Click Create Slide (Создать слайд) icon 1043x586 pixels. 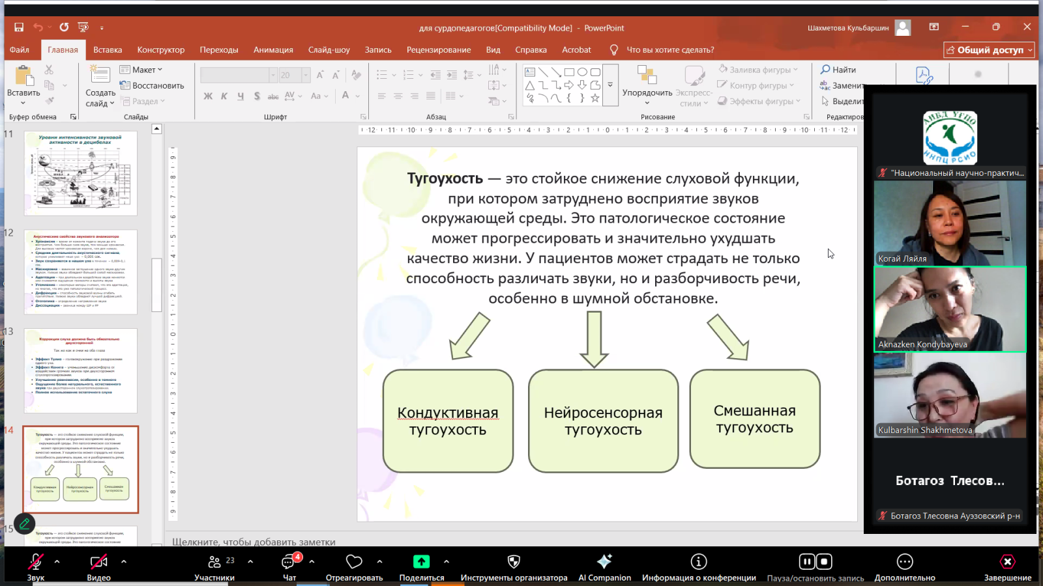100,75
